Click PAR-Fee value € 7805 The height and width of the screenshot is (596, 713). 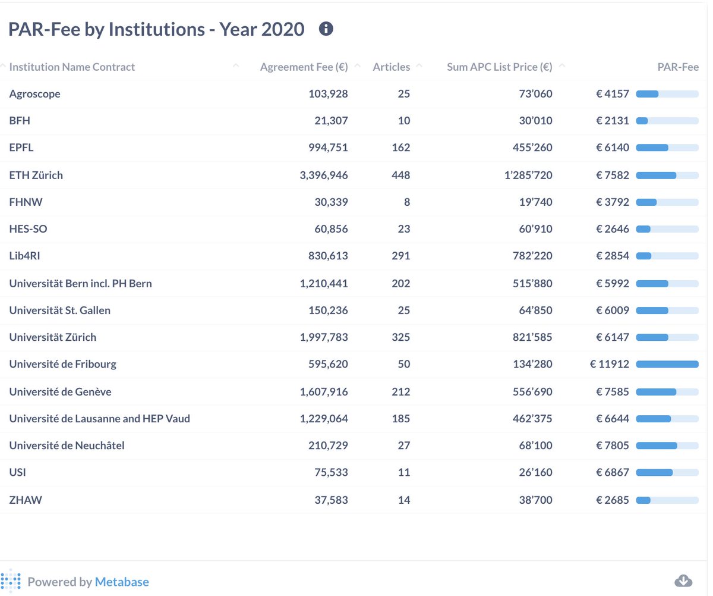[x=613, y=446]
